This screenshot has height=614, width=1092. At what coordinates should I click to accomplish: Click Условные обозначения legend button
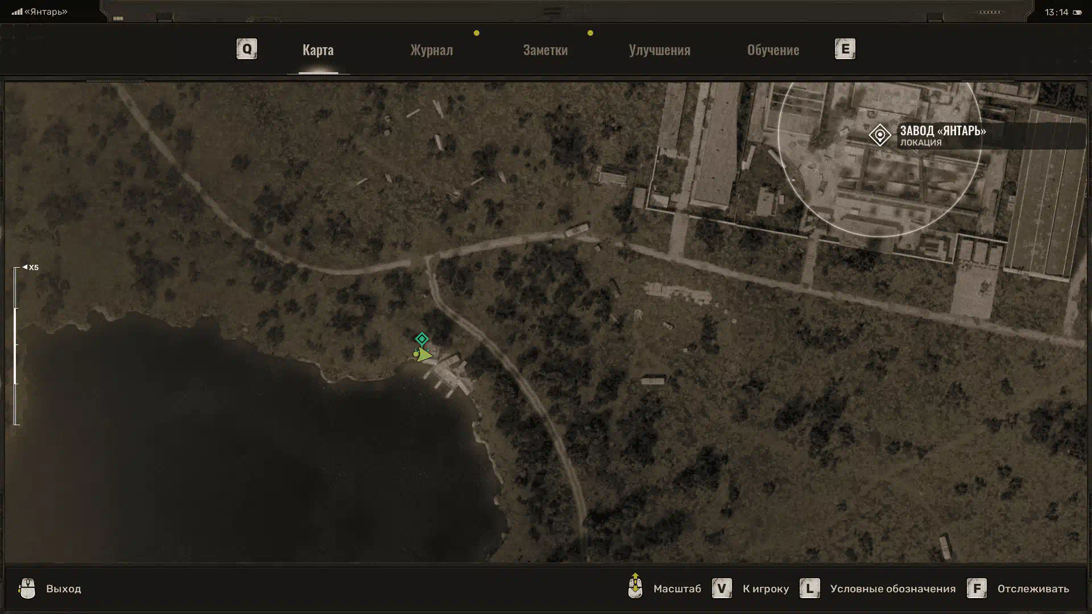point(892,589)
